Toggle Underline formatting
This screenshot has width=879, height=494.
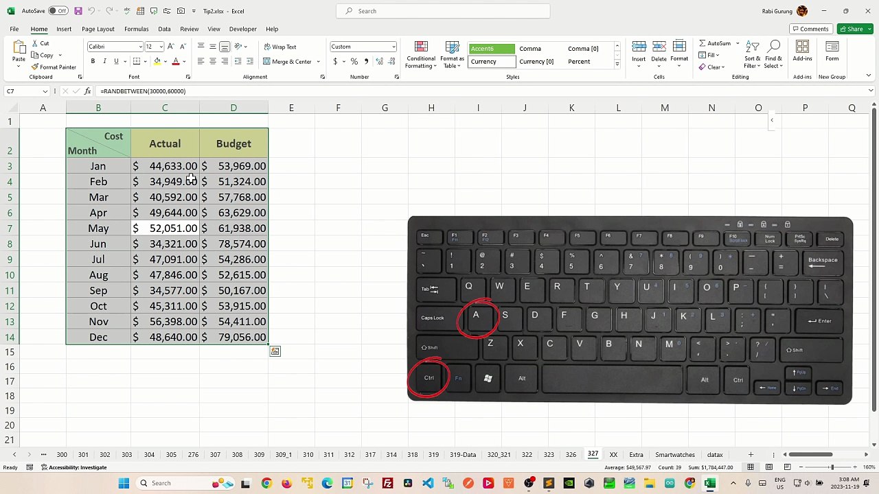coord(116,62)
